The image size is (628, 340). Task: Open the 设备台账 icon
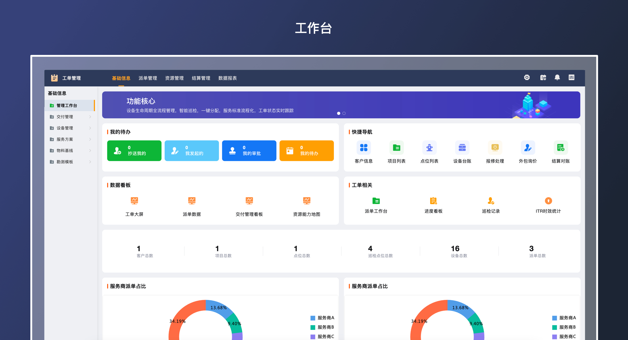point(462,148)
